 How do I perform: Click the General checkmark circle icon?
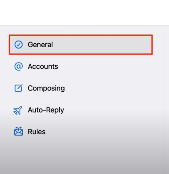(19, 45)
